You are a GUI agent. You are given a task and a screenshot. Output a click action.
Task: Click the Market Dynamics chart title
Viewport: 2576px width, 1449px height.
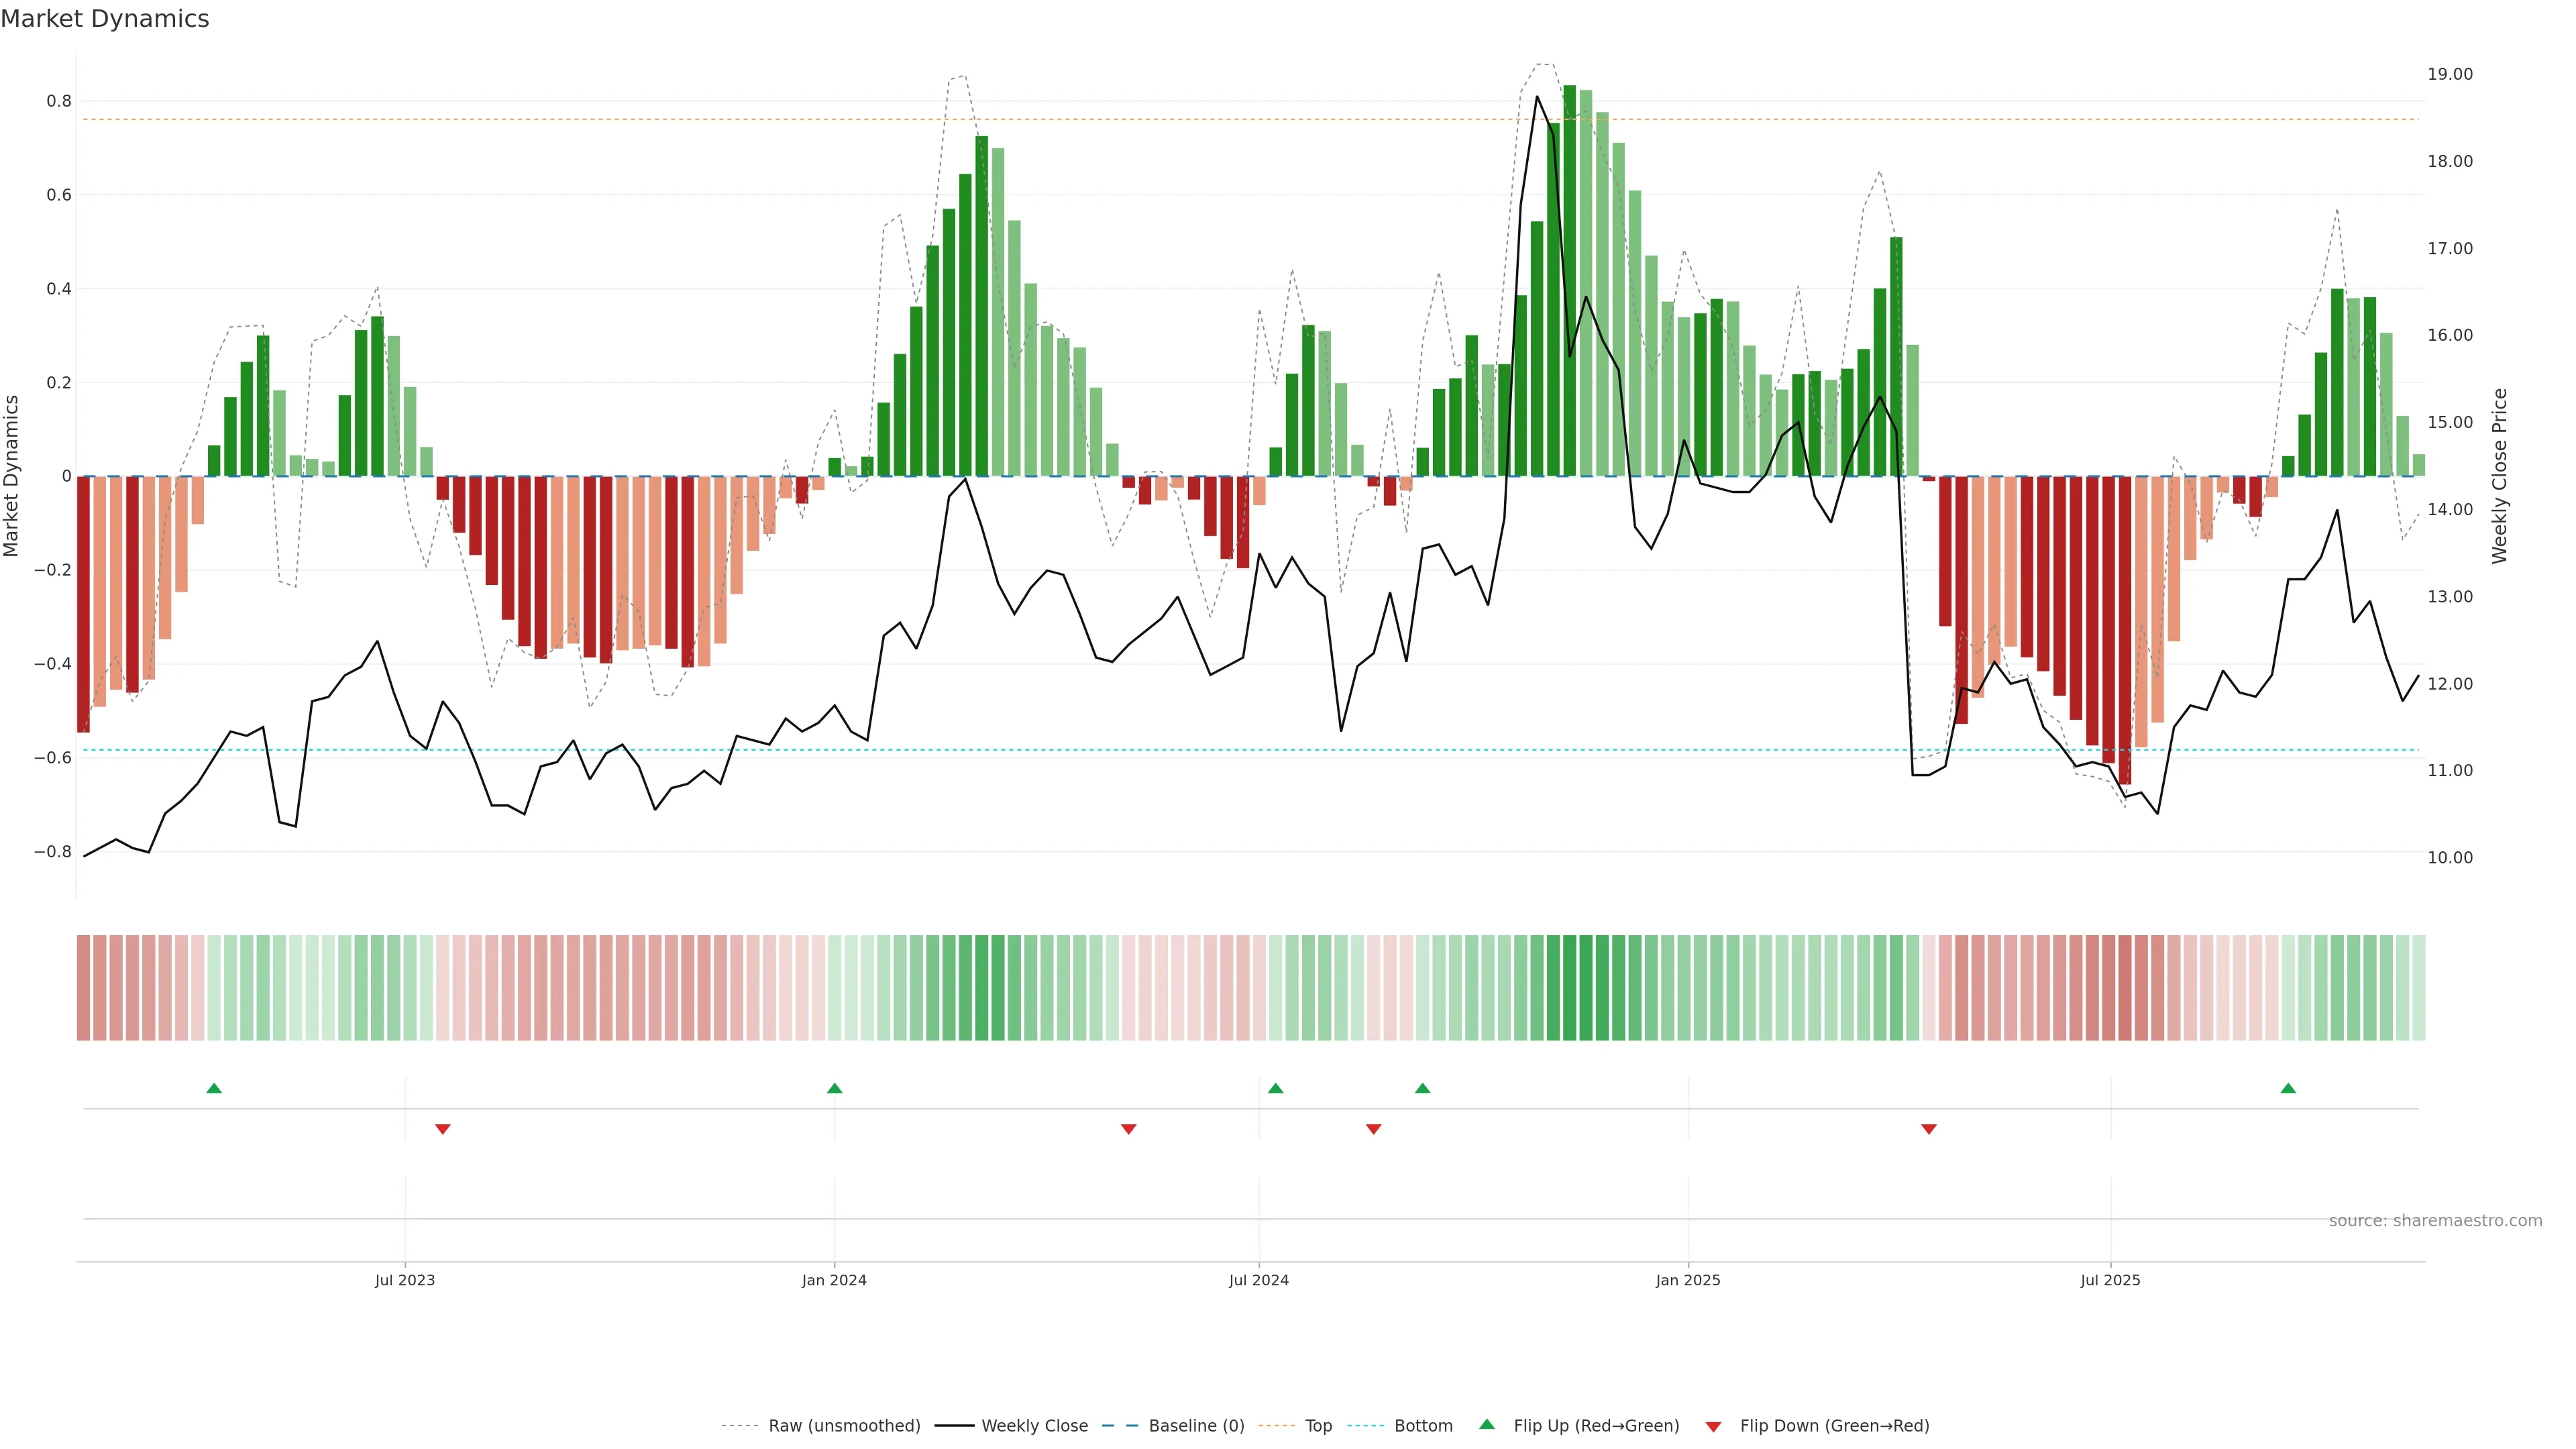[x=105, y=19]
